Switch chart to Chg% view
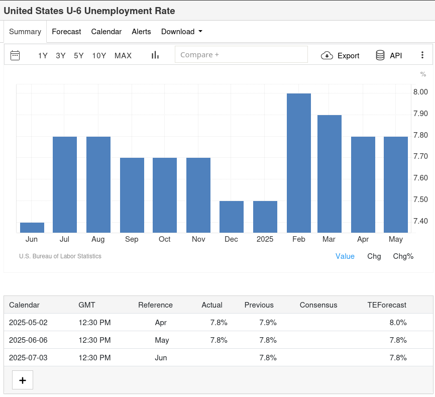The height and width of the screenshot is (397, 435). point(403,256)
